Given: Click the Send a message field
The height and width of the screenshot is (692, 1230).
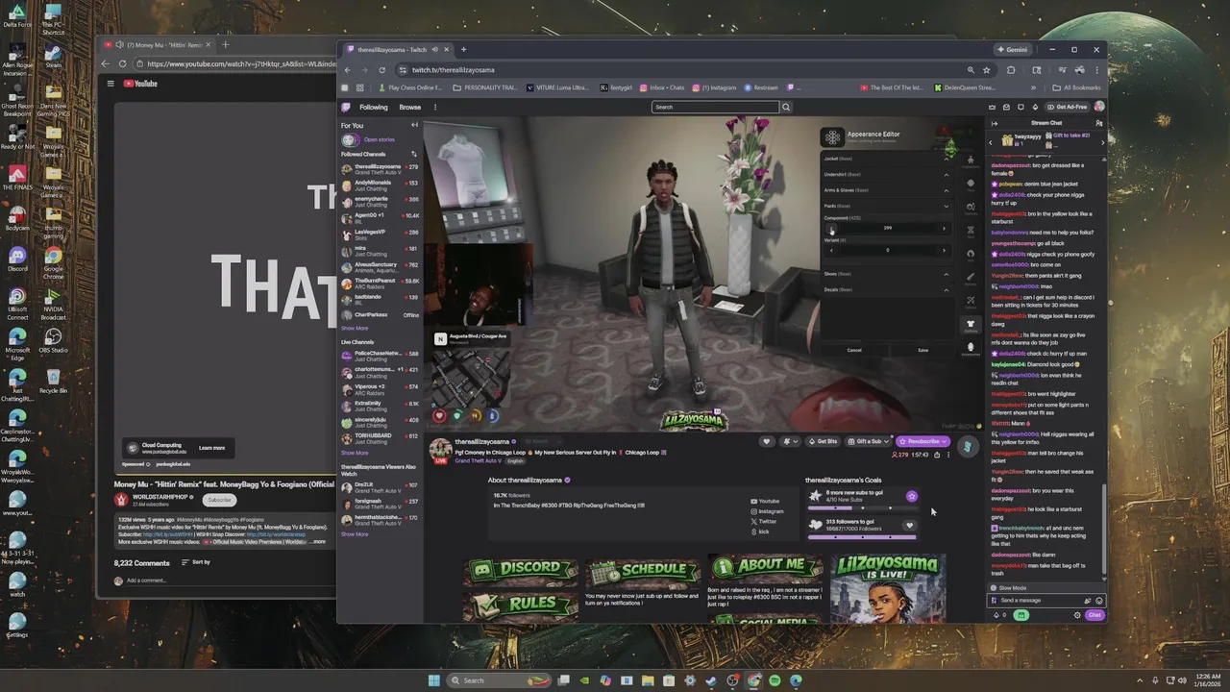Looking at the screenshot, I should (1046, 600).
